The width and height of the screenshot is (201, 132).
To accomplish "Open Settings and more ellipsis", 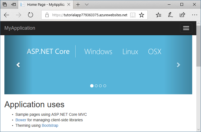I will [x=194, y=15].
